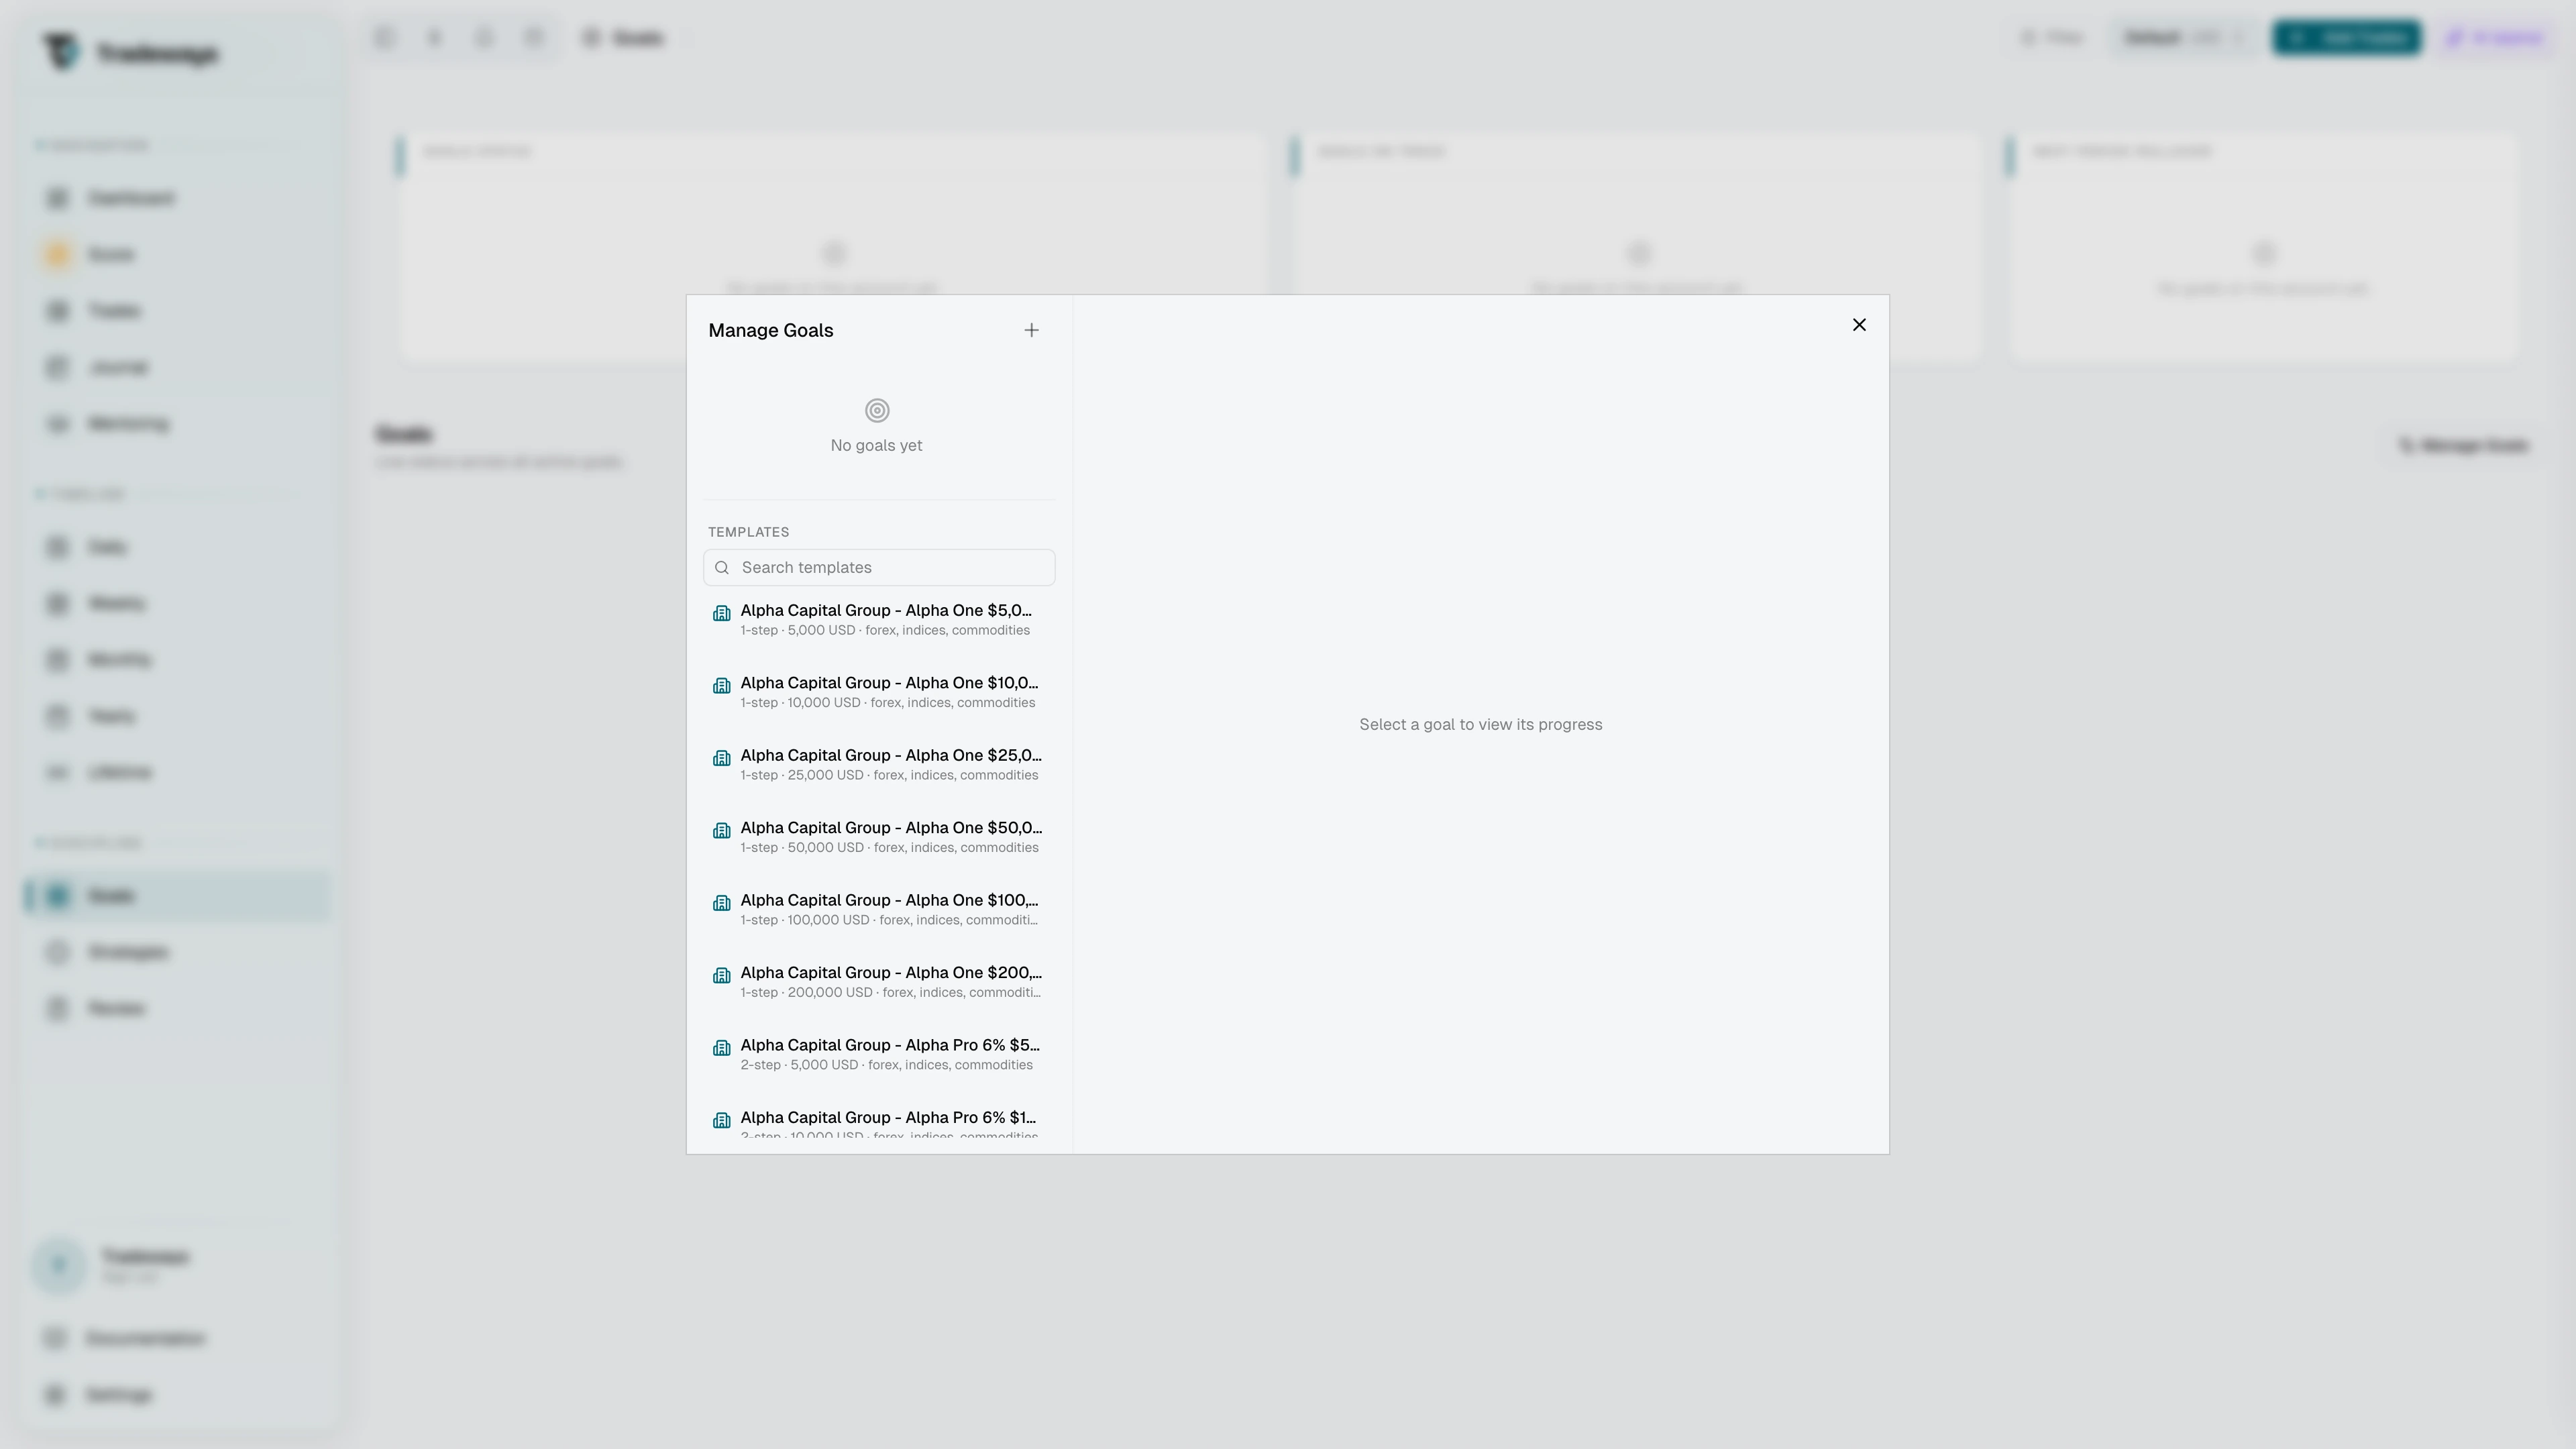Click the Manage Goals dialog title

[770, 331]
